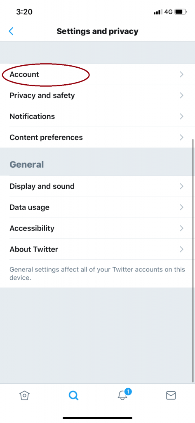Open the Account settings row
The height and width of the screenshot is (423, 195).
[x=97, y=74]
